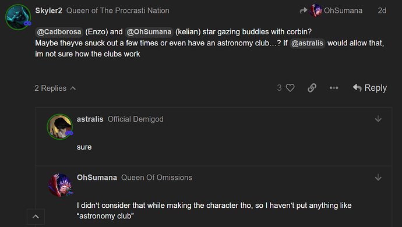The height and width of the screenshot is (227, 402).
Task: Open astralis's avatar in the reply
Action: coord(60,126)
